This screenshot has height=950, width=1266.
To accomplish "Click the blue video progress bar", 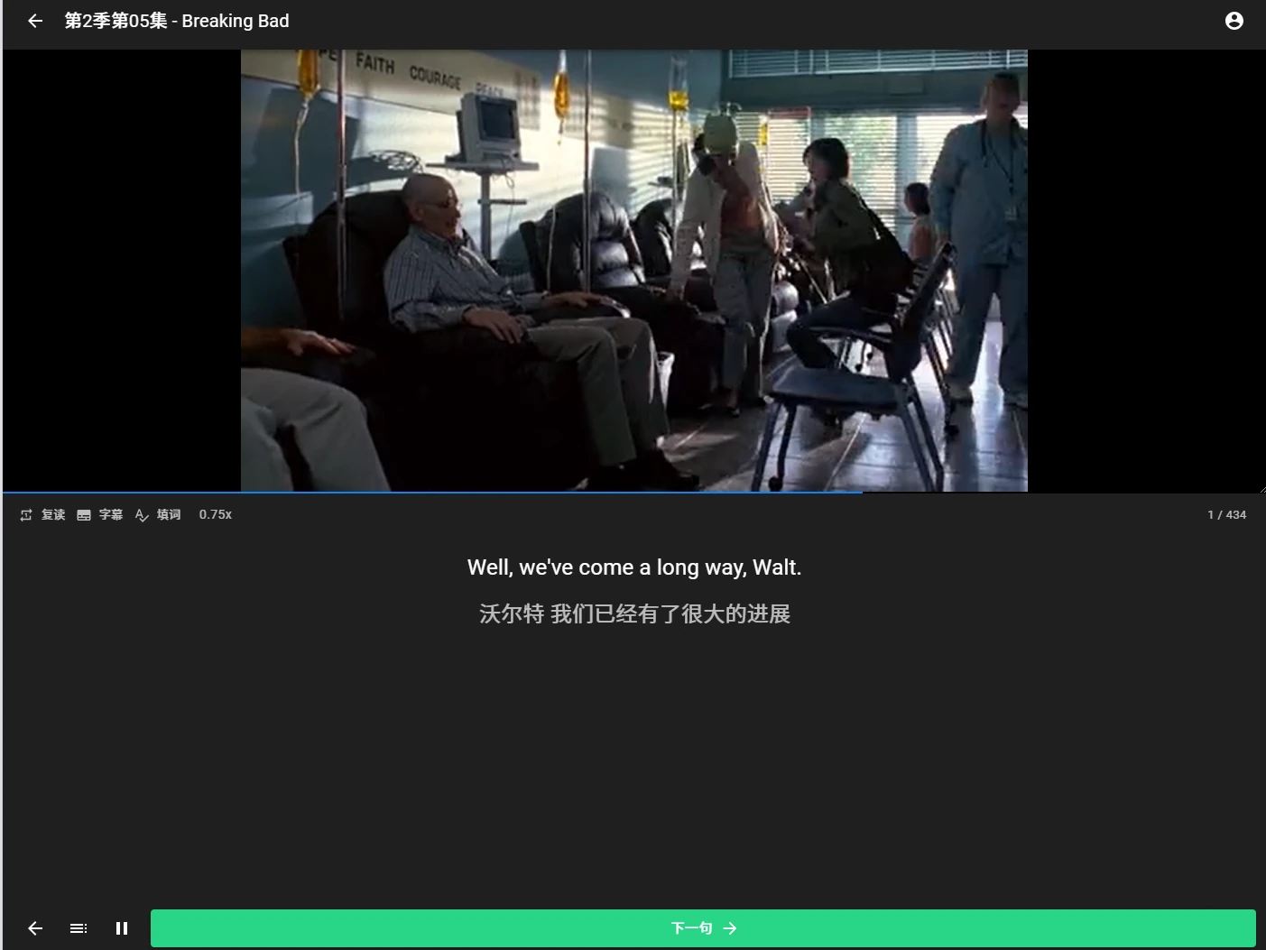I will pos(433,493).
